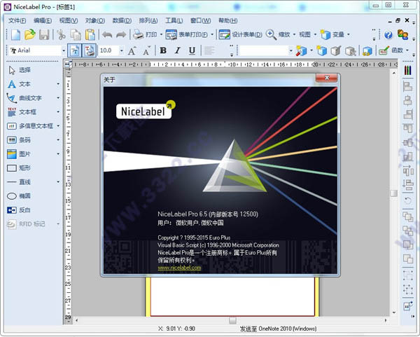Save the current label

44,34
